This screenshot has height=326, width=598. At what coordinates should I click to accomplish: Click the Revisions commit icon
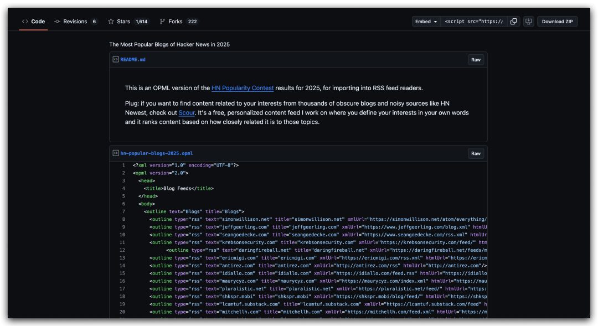[58, 22]
